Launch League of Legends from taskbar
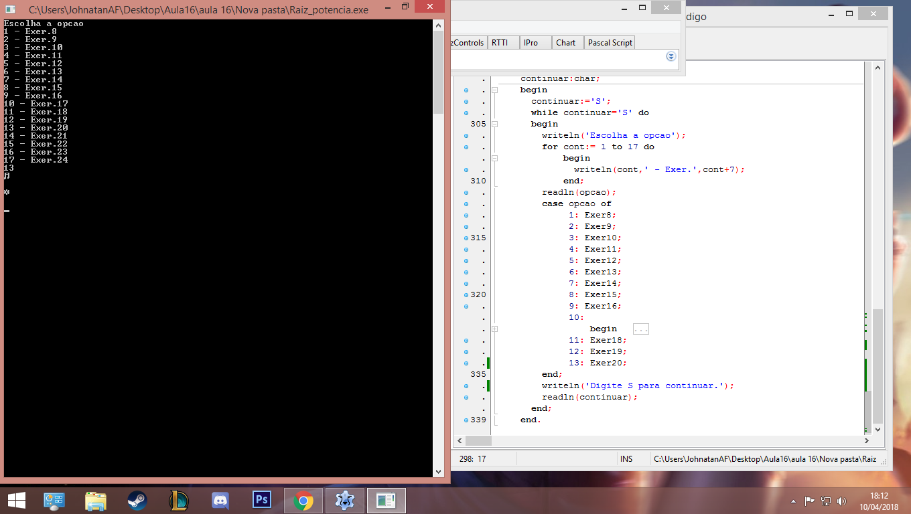This screenshot has height=514, width=911. click(x=179, y=500)
